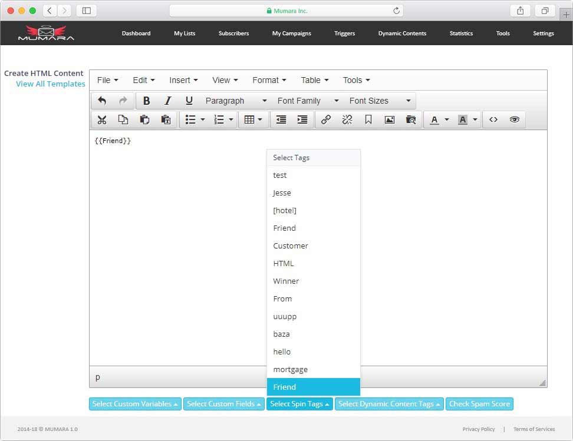This screenshot has height=441, width=573.
Task: Toggle the Preview eye icon
Action: [515, 120]
